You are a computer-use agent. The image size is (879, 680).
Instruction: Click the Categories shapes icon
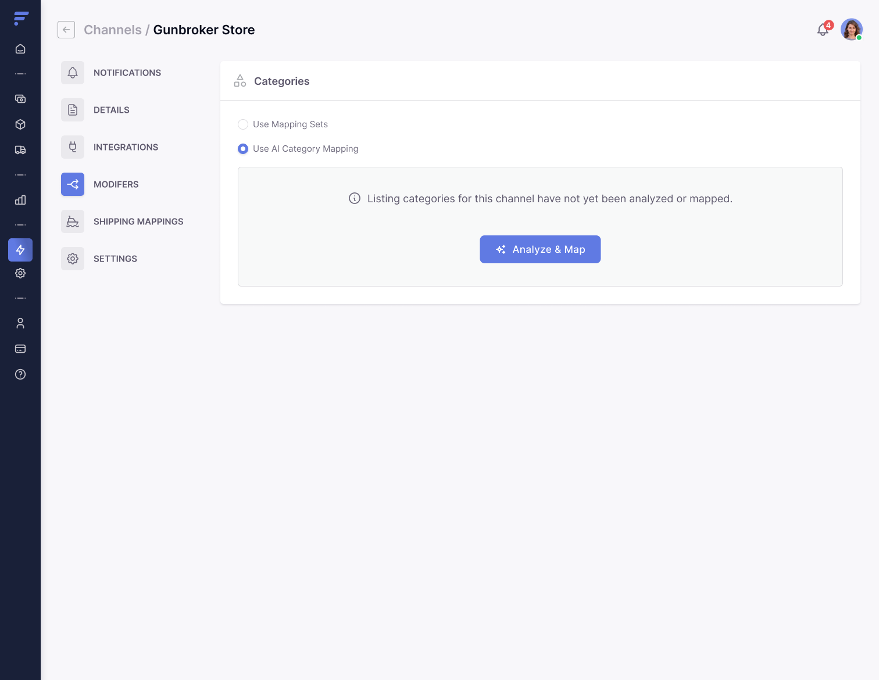pos(240,81)
